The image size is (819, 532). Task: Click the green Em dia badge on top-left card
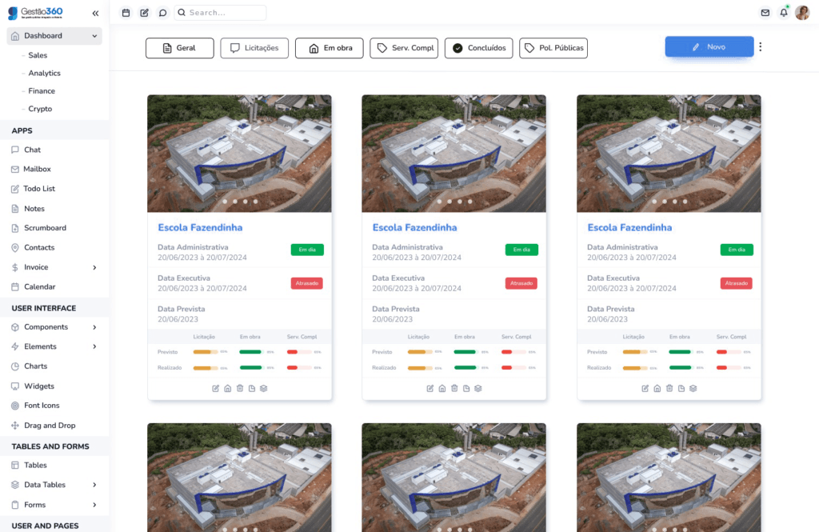[307, 250]
